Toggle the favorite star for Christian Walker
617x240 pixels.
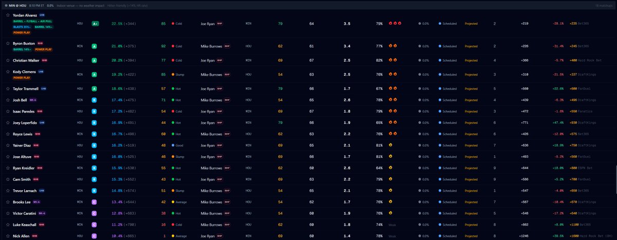pyautogui.click(x=8, y=60)
